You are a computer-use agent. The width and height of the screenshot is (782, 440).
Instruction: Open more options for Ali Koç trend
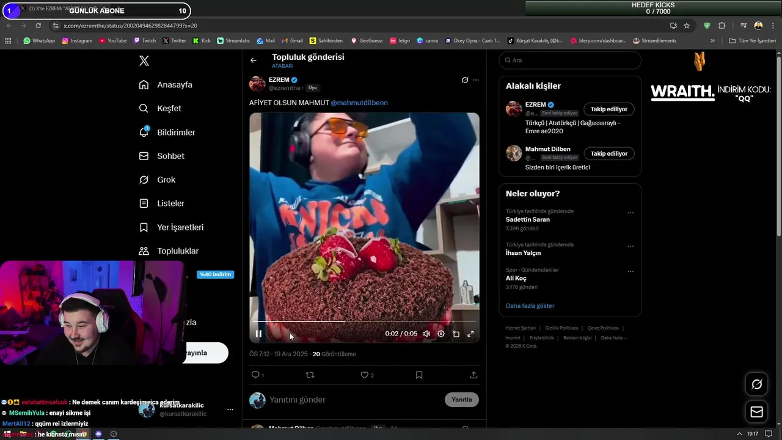click(630, 271)
